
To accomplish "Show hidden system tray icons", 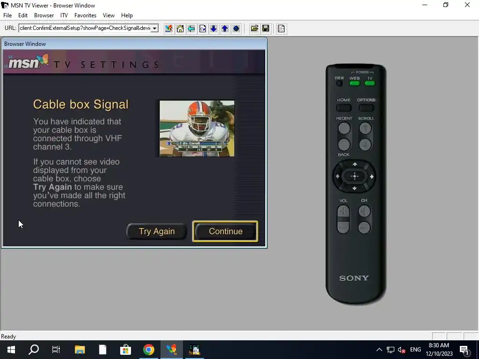I will tap(379, 350).
